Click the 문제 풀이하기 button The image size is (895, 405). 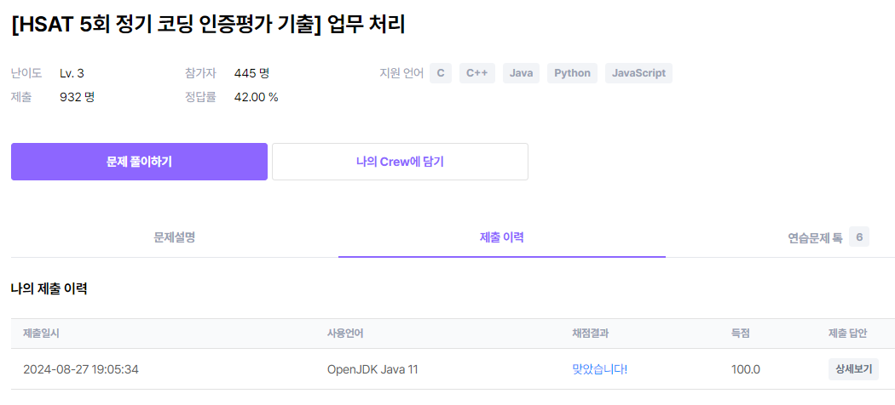pos(139,162)
